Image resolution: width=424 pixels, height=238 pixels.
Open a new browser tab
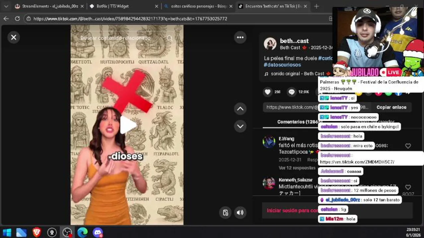click(x=317, y=6)
